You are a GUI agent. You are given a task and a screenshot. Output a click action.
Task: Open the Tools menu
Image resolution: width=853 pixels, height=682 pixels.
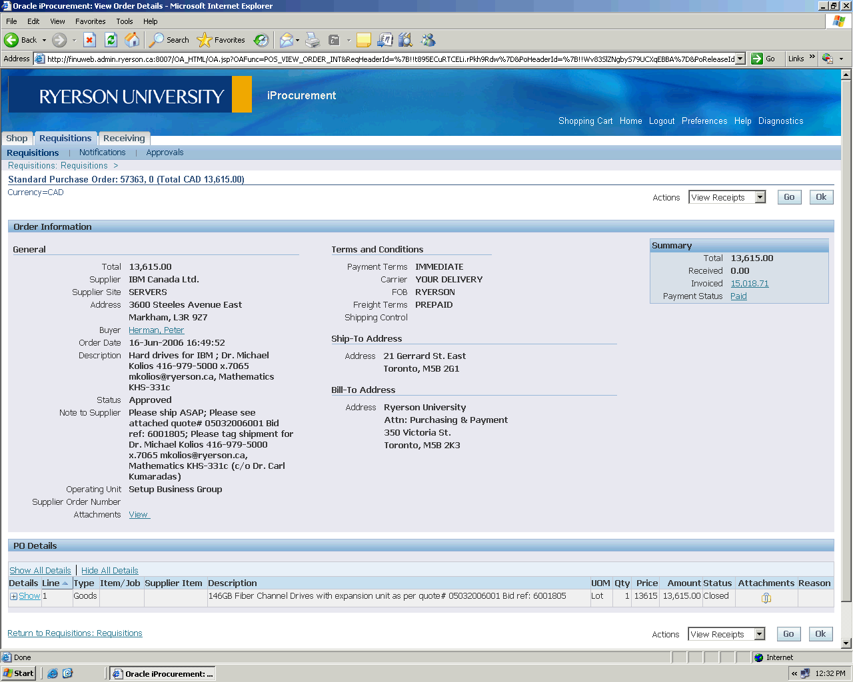click(x=124, y=21)
